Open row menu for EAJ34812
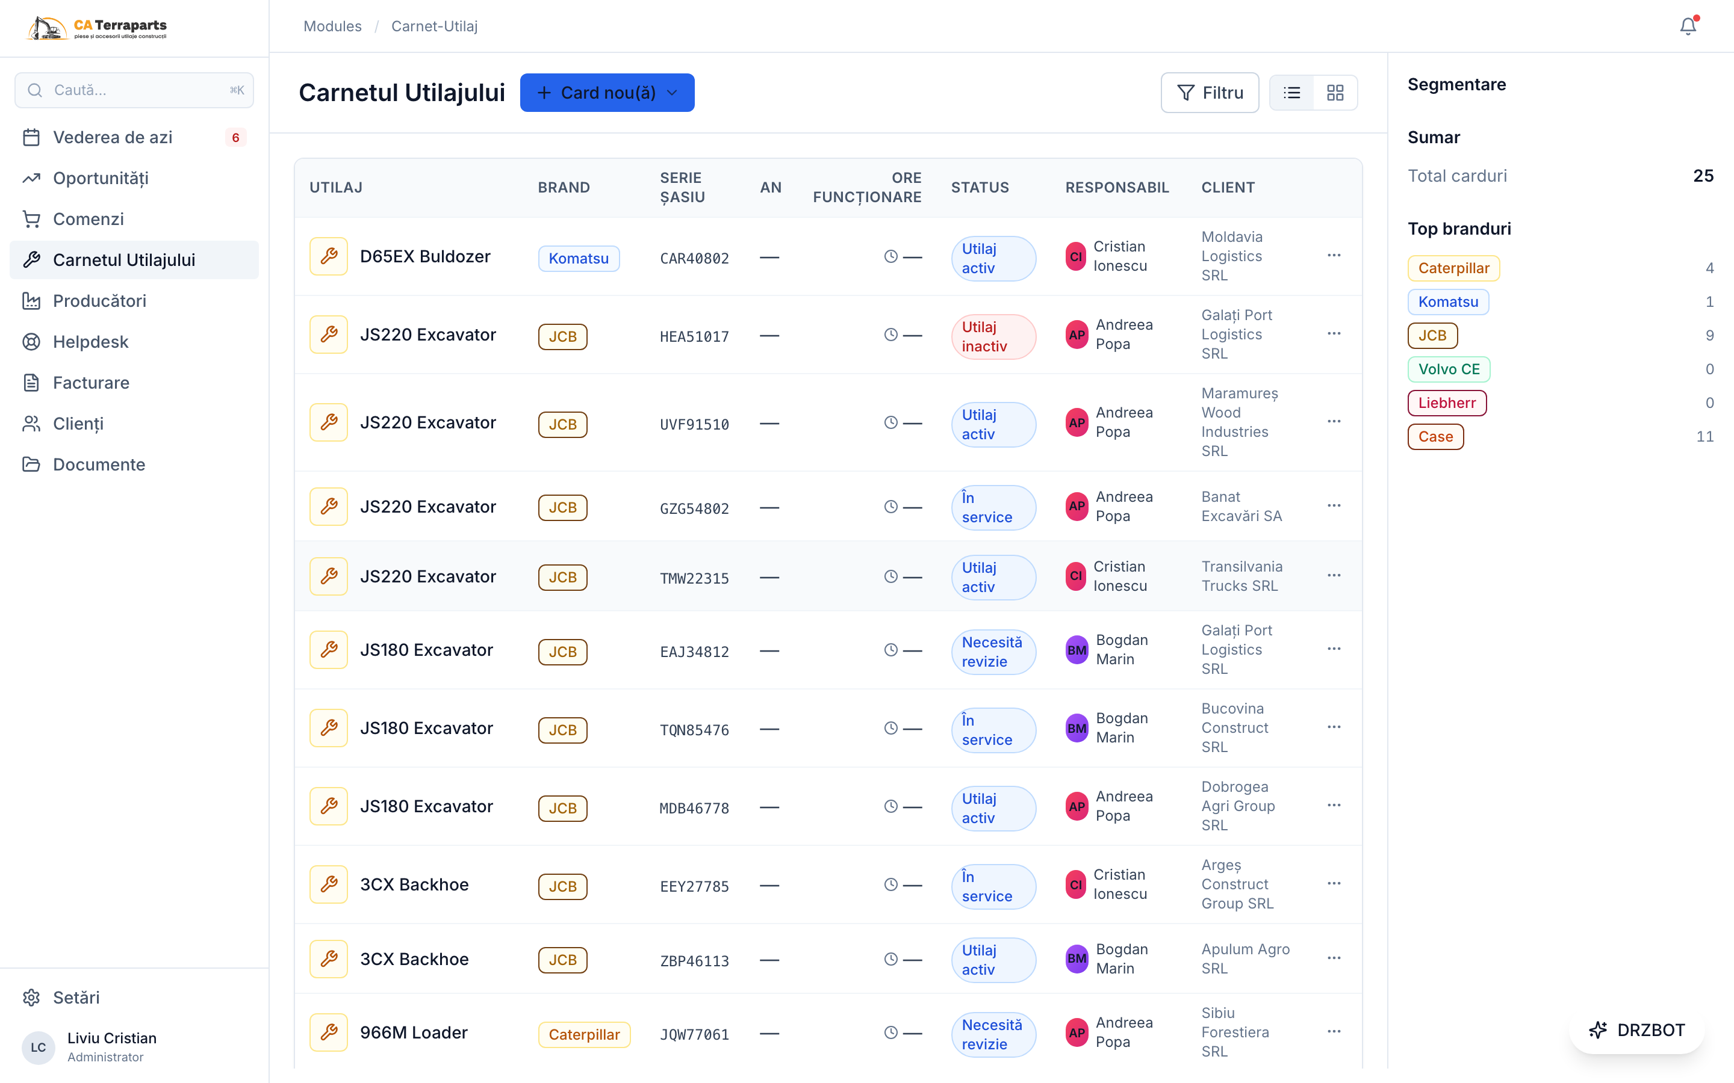This screenshot has width=1734, height=1083. [x=1334, y=650]
